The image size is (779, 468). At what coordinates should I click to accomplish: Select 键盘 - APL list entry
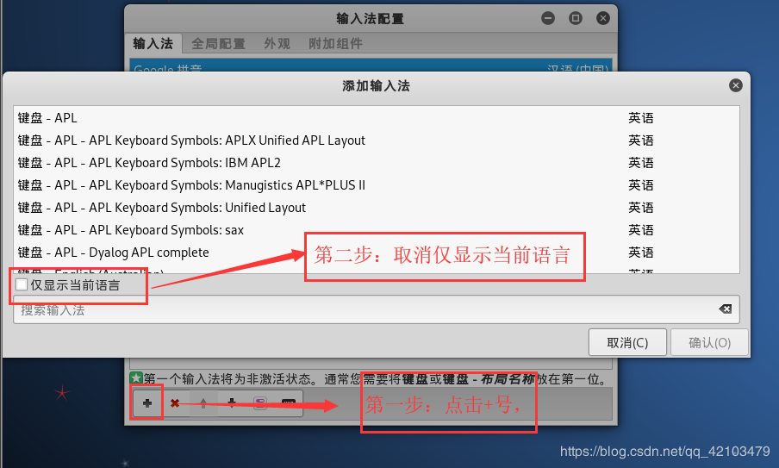click(x=376, y=118)
